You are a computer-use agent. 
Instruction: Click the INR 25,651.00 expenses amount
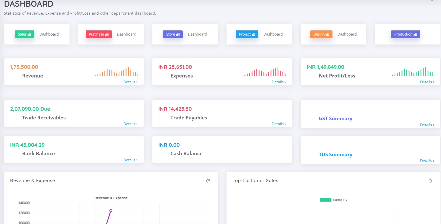click(175, 67)
